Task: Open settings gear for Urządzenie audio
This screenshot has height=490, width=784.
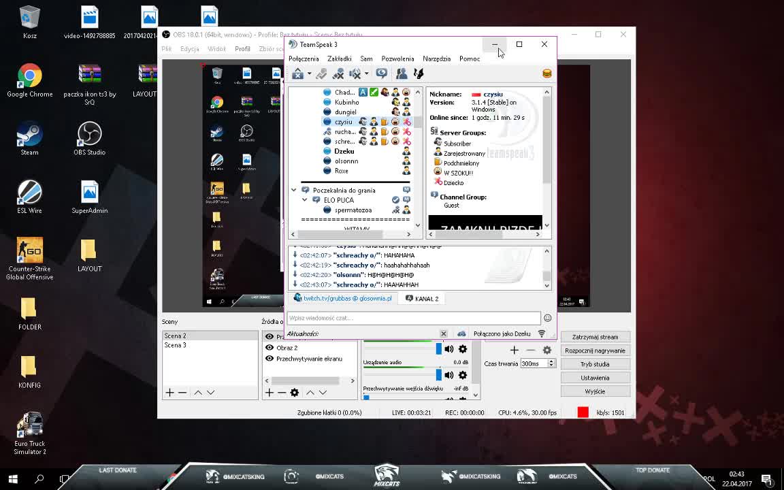Action: 463,375
